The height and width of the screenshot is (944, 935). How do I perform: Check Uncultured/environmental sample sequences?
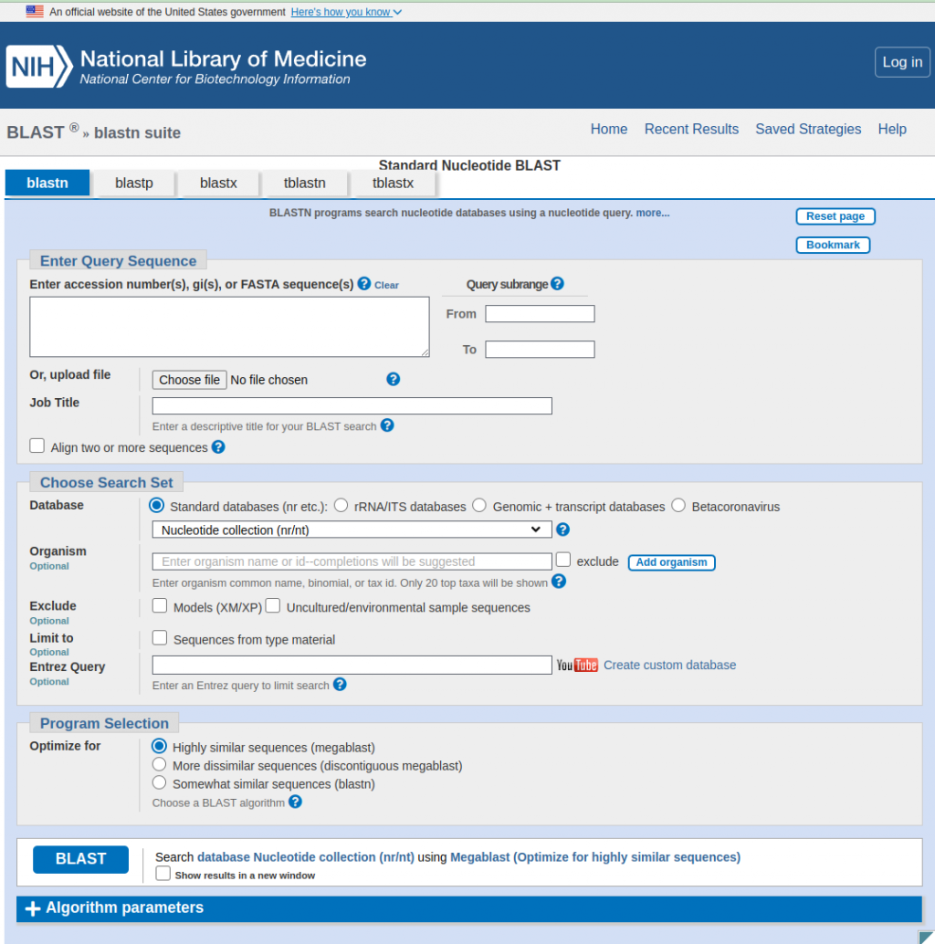tap(273, 605)
